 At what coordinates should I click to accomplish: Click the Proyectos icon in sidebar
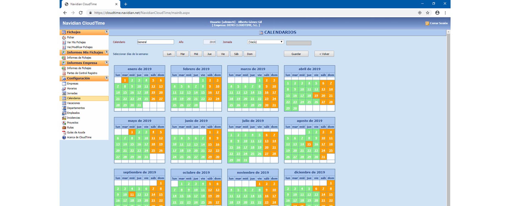tap(64, 123)
